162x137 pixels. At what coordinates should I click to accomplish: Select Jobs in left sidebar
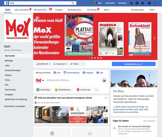(x=7, y=66)
